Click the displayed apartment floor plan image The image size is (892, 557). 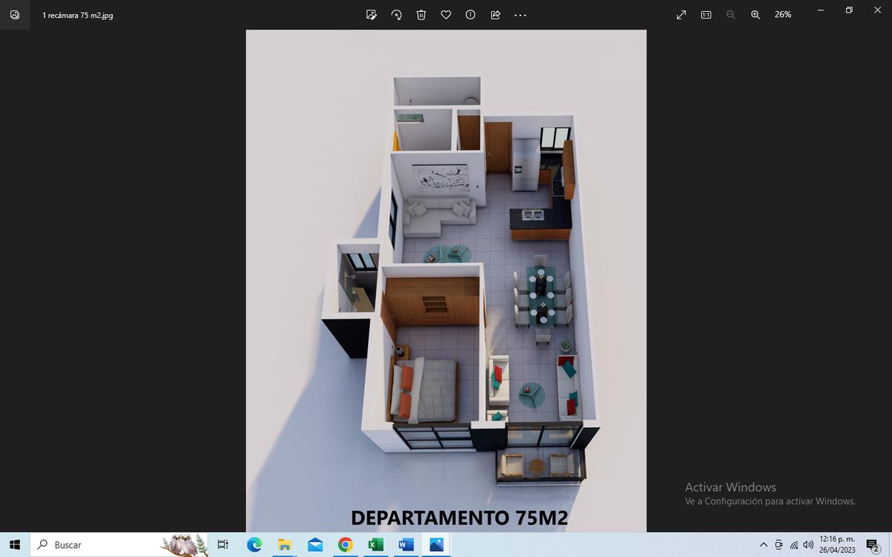(446, 281)
